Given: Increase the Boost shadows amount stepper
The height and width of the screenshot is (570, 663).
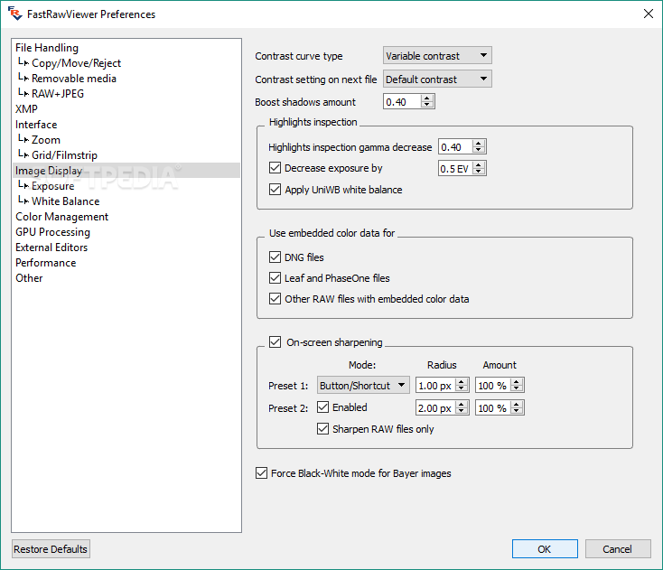Looking at the screenshot, I should click(x=428, y=98).
